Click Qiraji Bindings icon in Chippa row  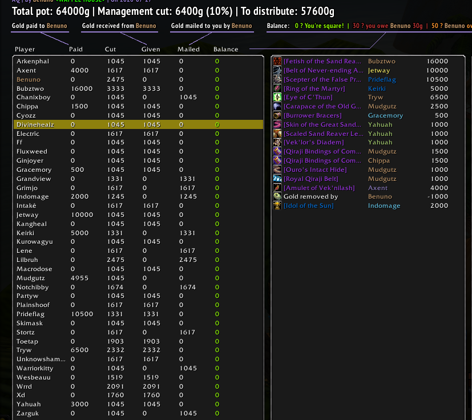tap(277, 160)
